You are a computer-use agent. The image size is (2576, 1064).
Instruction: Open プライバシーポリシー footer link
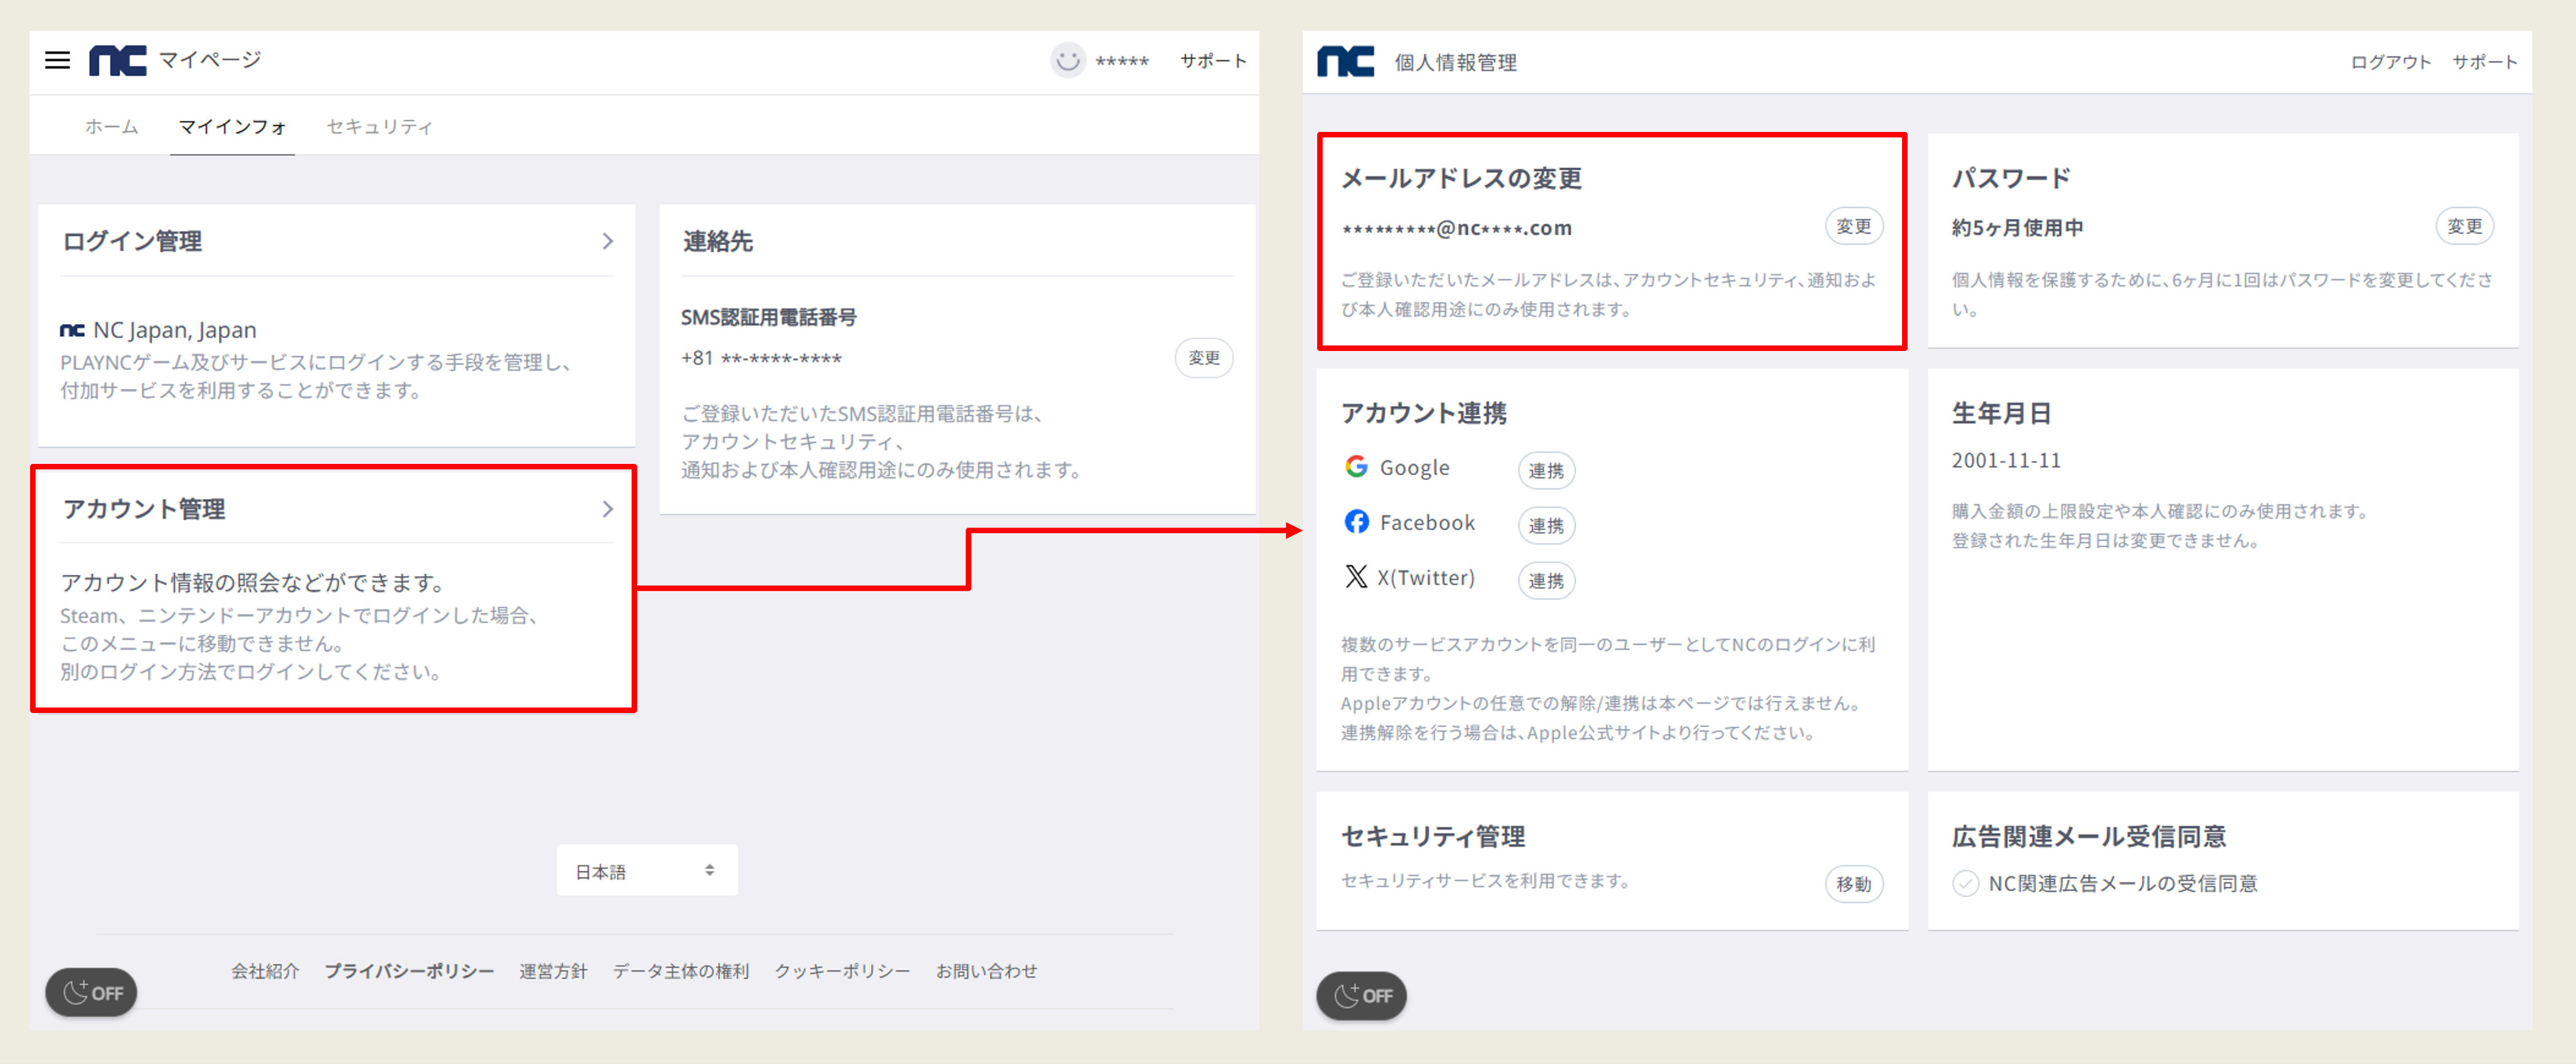coord(409,971)
